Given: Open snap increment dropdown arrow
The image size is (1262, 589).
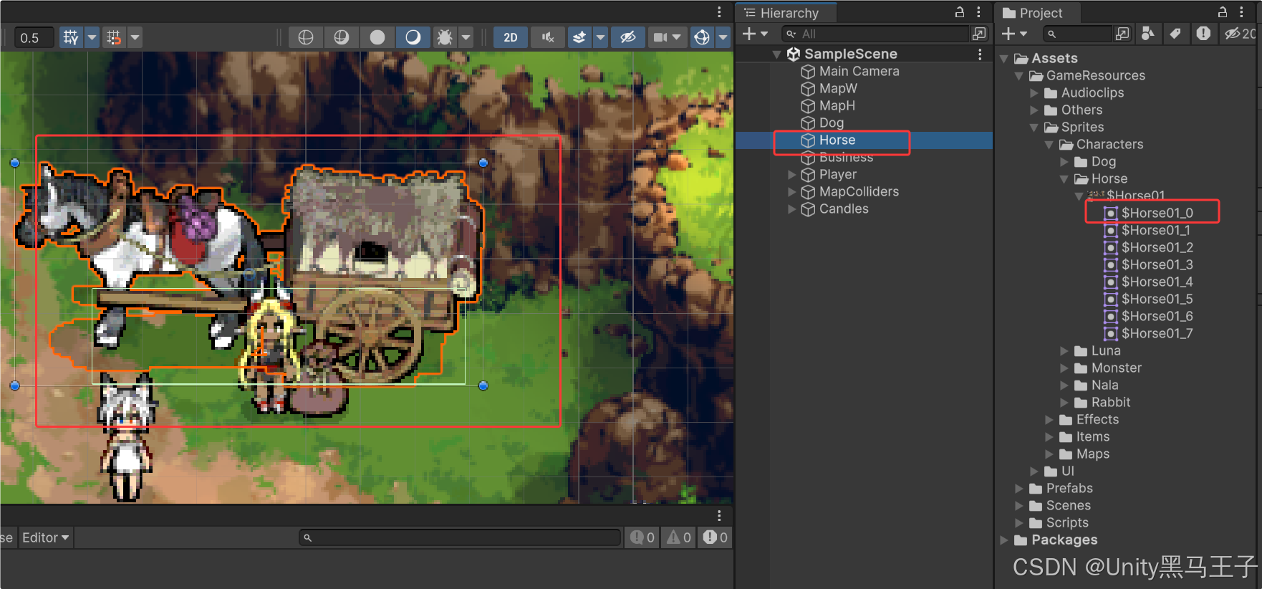Looking at the screenshot, I should (x=135, y=37).
